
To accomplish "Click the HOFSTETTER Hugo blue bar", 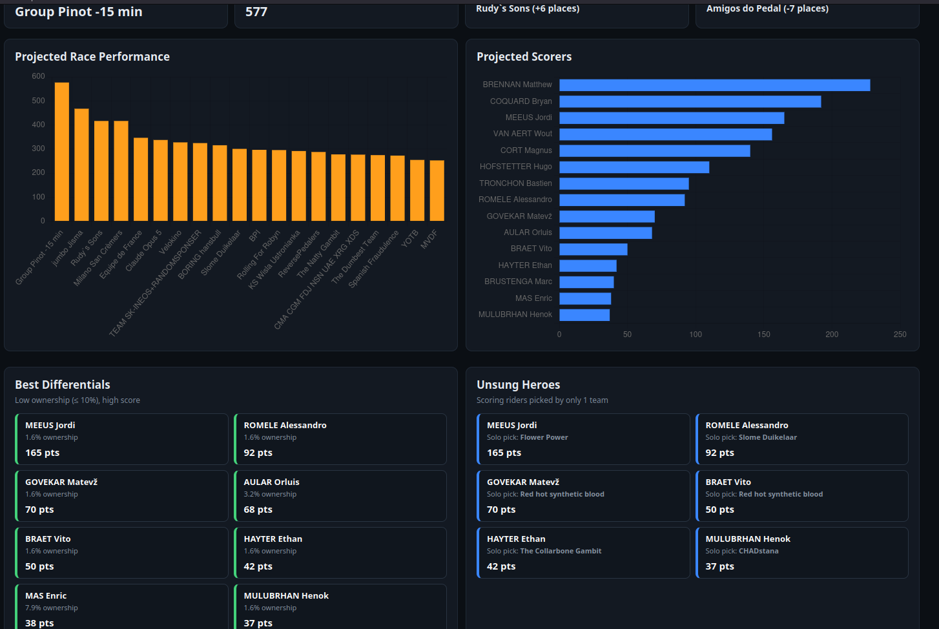I will tap(634, 167).
